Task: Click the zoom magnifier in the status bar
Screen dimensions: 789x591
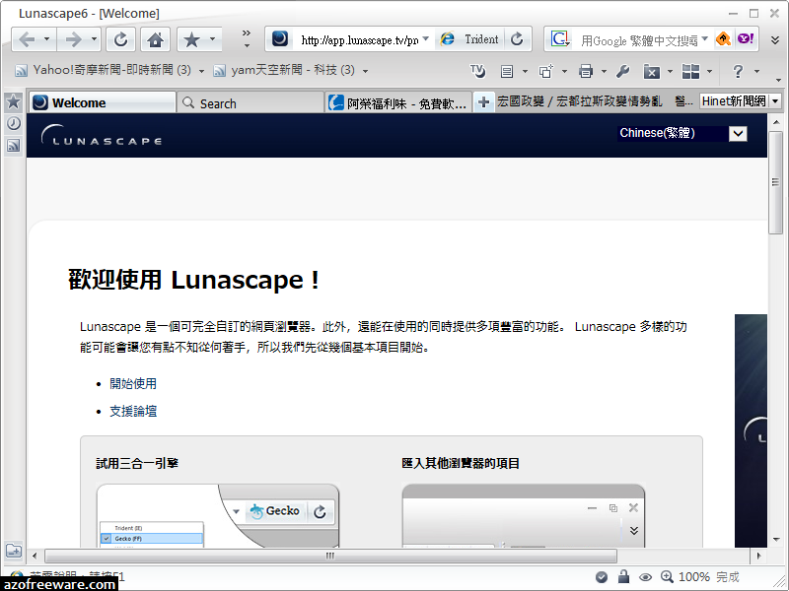Action: [x=668, y=576]
